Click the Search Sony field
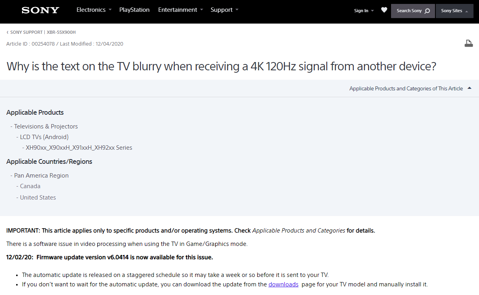This screenshot has height=295, width=479. [x=413, y=11]
